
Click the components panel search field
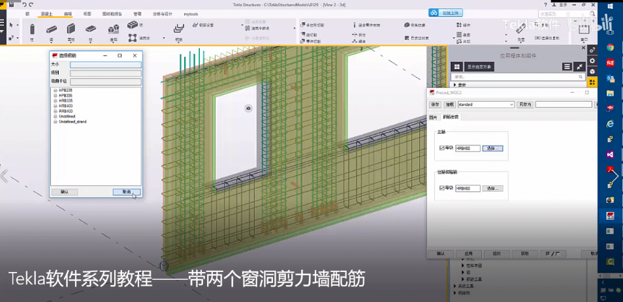coord(518,76)
